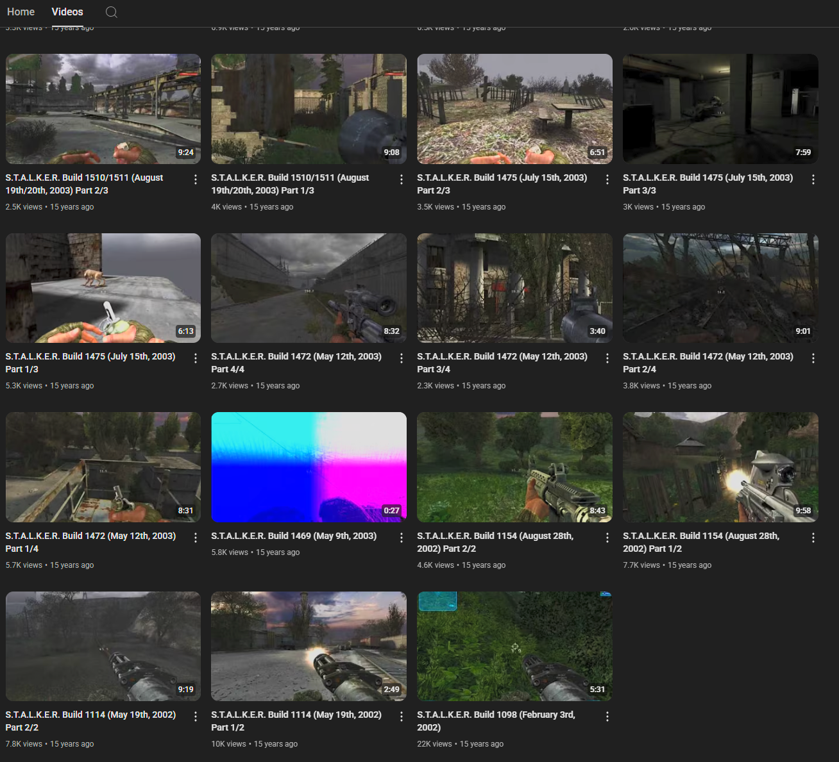Screen dimensions: 839x762
Task: Play Build 1114 Part 1/2 thumbnail
Action: point(309,646)
